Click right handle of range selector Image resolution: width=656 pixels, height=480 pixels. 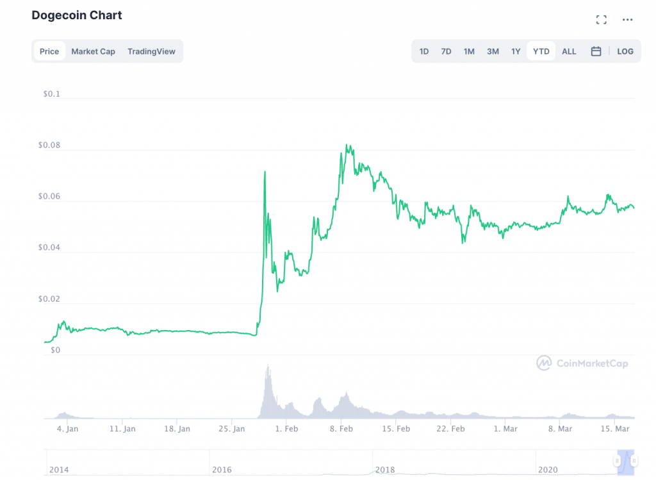[x=633, y=461]
